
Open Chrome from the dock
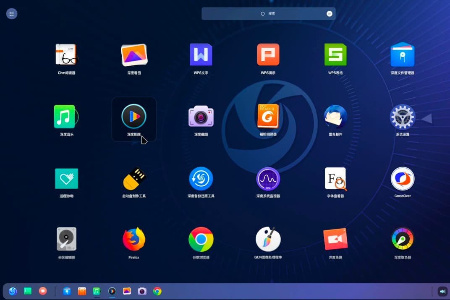point(157,291)
